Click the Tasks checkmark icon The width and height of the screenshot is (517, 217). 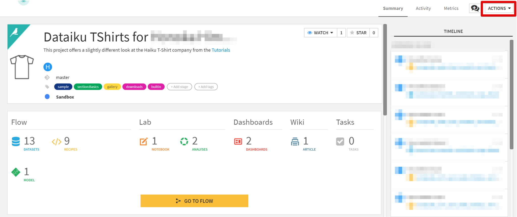[340, 142]
